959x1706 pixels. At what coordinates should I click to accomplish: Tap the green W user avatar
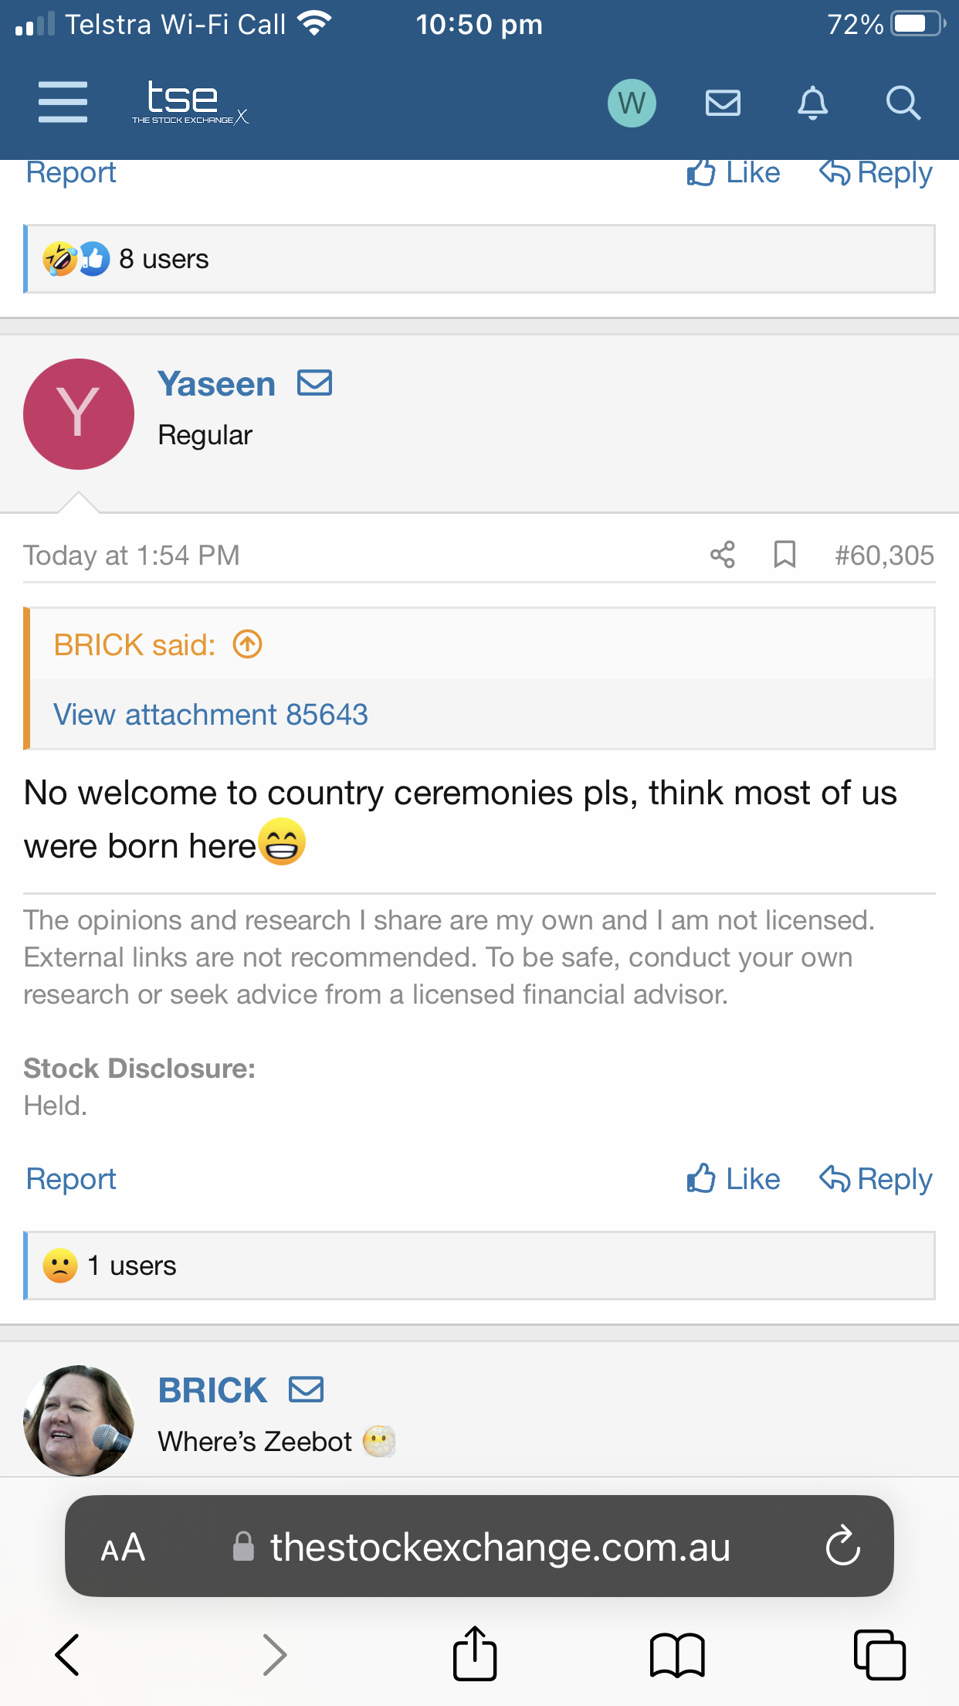(632, 103)
